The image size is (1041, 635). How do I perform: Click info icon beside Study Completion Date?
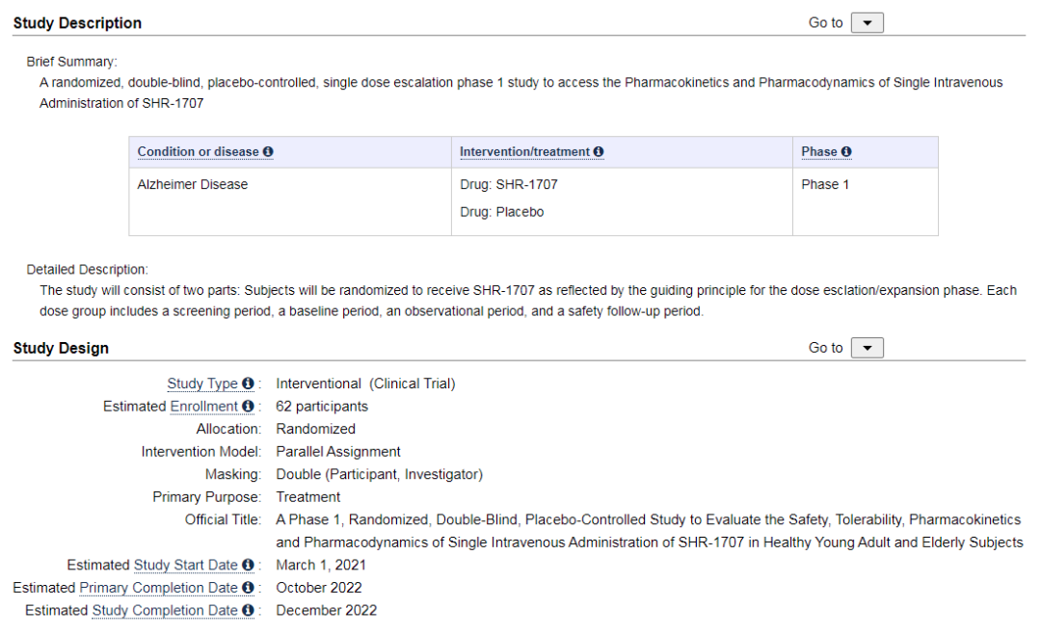[248, 611]
